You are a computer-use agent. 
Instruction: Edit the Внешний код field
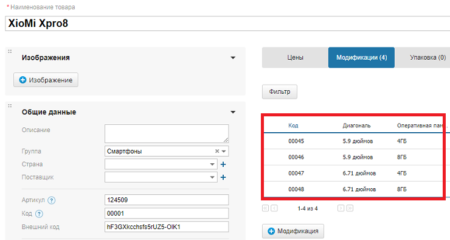(x=167, y=227)
